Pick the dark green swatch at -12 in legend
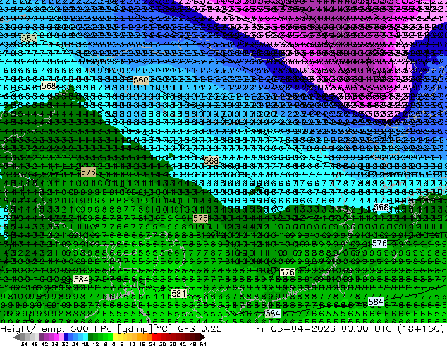This screenshot has width=447, height=346. 91,337
